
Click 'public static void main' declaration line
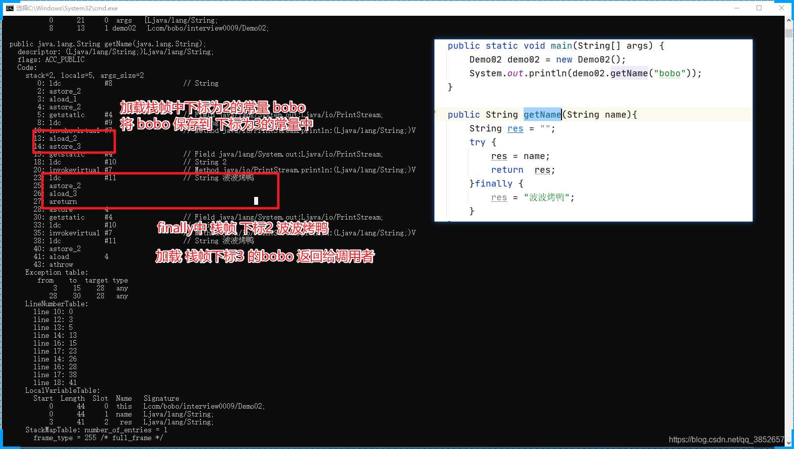click(x=556, y=46)
